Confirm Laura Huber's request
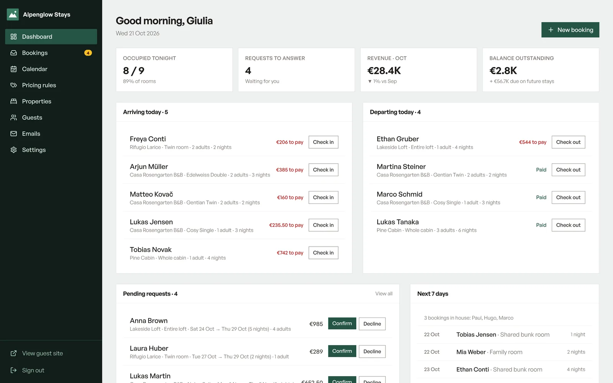Viewport: 613px width, 383px height. [342, 351]
